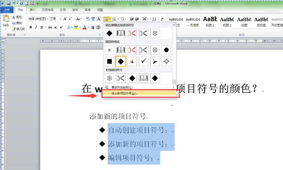This screenshot has height=170, width=283.
Task: Click the Paste clipboard icon
Action: (x=6, y=18)
